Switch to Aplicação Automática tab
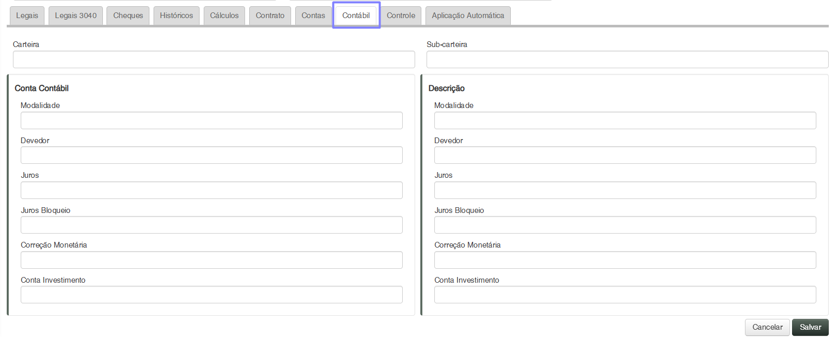836x338 pixels. point(468,16)
